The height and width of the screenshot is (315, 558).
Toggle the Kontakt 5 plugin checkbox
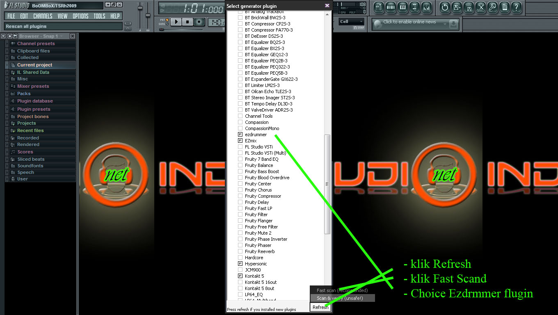(x=240, y=276)
